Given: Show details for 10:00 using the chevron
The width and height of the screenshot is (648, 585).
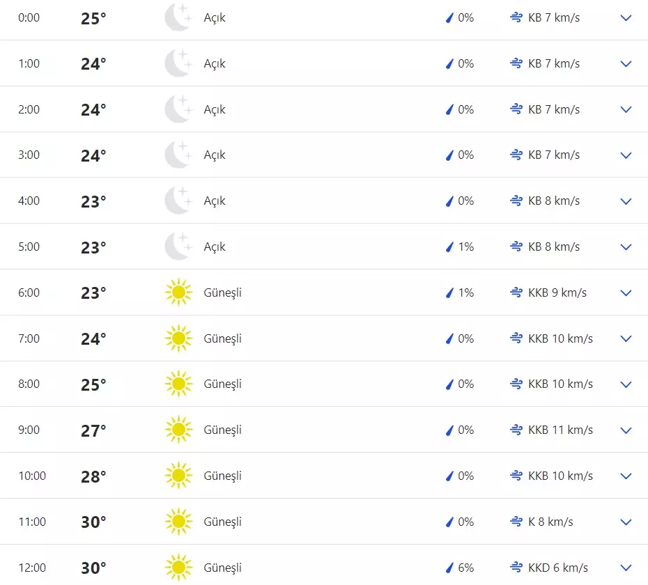Looking at the screenshot, I should (626, 476).
